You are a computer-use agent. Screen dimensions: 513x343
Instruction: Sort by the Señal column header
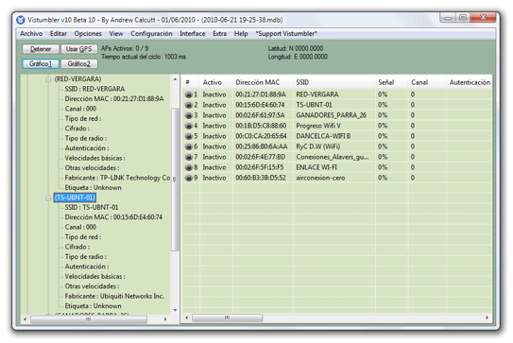click(392, 82)
